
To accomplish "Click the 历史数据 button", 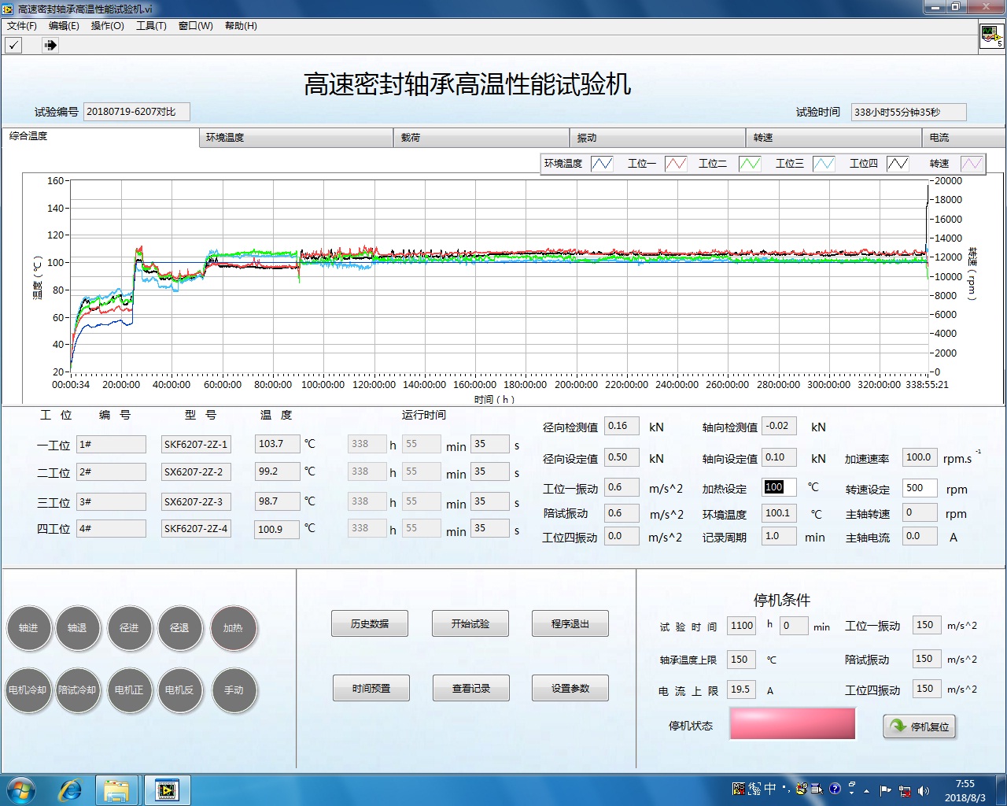I will (x=370, y=623).
